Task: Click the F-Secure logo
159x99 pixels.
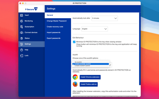Action: (x=31, y=9)
